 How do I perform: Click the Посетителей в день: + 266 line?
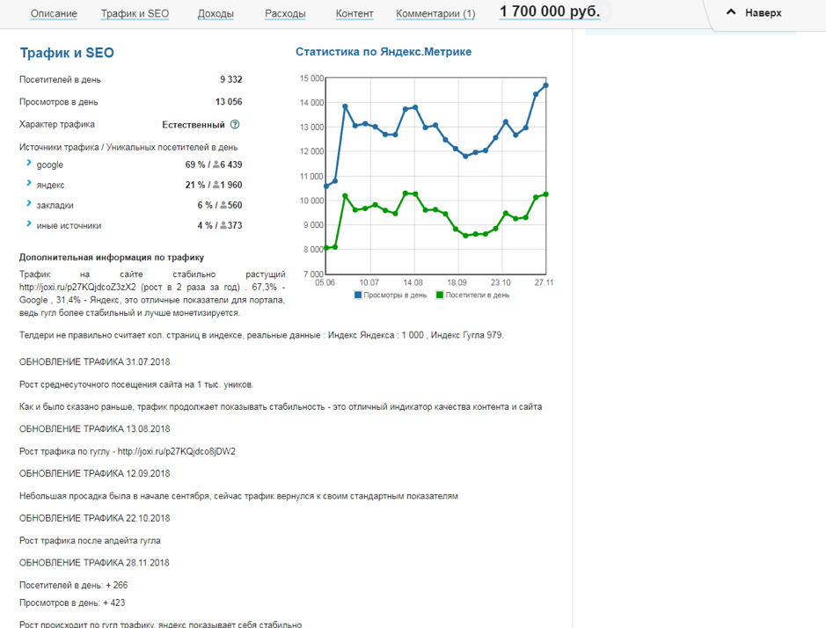pos(74,585)
